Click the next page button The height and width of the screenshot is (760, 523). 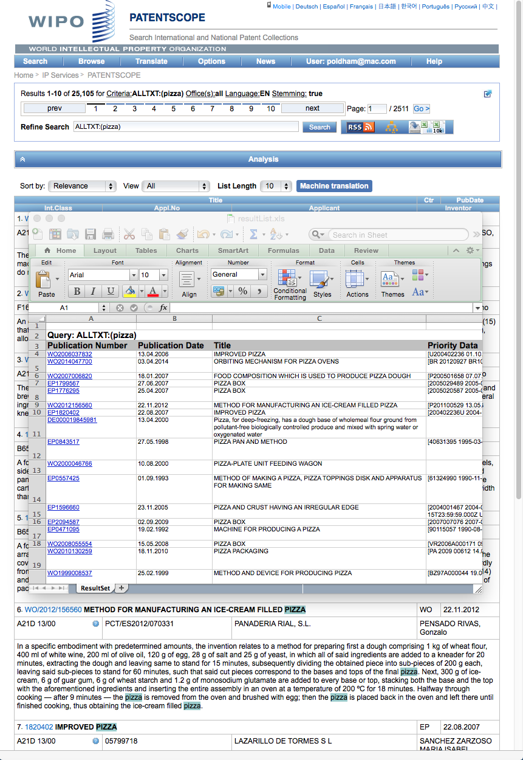312,108
